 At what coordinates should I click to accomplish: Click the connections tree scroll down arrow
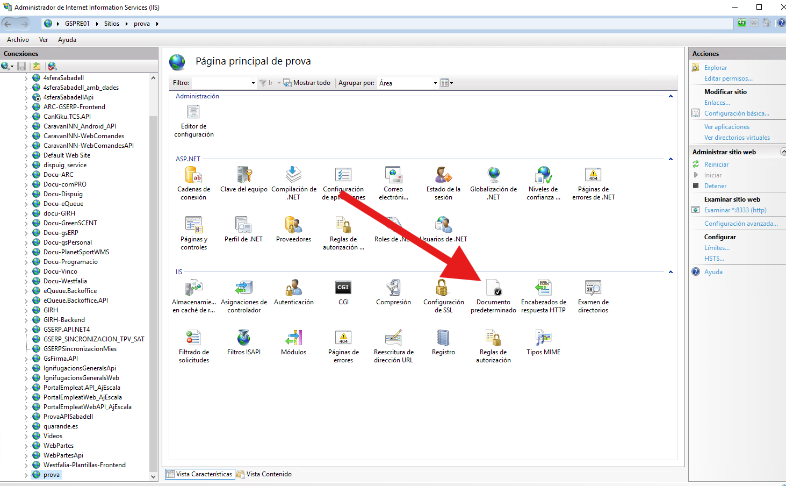tap(153, 476)
